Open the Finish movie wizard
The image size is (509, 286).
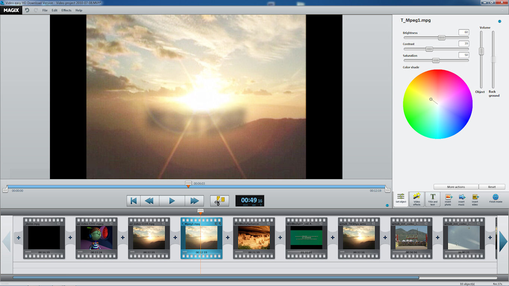pos(496,199)
